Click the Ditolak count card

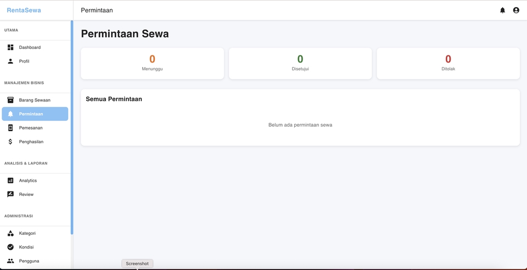tap(448, 63)
